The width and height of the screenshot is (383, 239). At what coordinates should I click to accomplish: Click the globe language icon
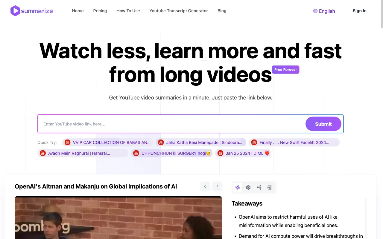(x=315, y=11)
